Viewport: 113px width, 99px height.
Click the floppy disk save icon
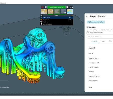click(x=46, y=7)
